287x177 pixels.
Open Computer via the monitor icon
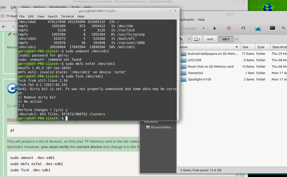pos(272,28)
